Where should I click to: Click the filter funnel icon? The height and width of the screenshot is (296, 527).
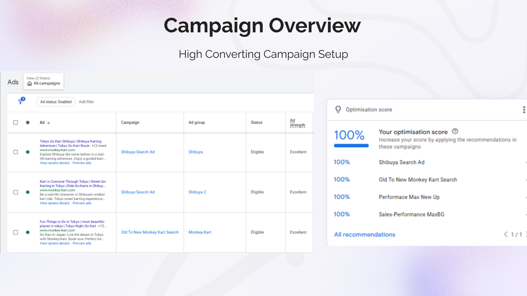pos(21,101)
